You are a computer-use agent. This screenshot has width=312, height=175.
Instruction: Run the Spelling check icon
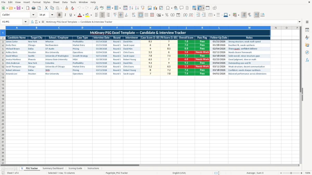tap(102, 8)
